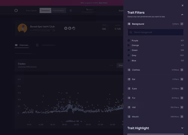Collapse the Trait Filters section chevron
The width and height of the screenshot is (188, 135).
pyautogui.click(x=182, y=15)
